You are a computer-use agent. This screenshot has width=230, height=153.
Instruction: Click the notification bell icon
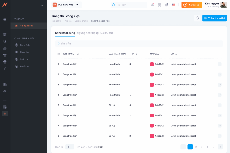coord(152,5)
